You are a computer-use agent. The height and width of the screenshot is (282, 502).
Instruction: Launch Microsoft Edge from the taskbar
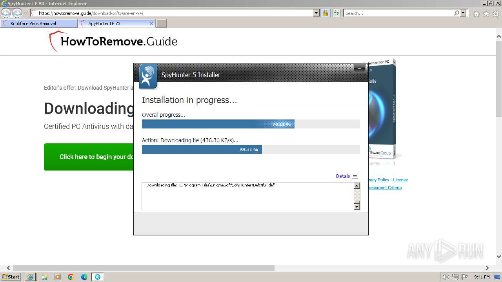point(84,277)
